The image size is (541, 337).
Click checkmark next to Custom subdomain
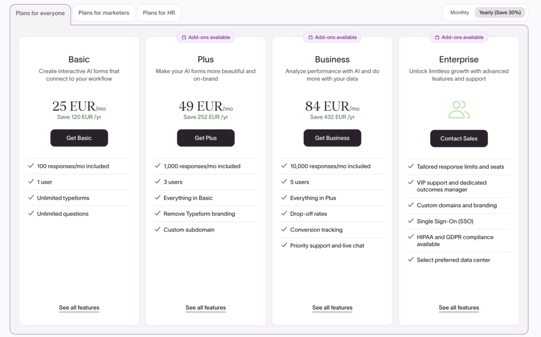158,229
